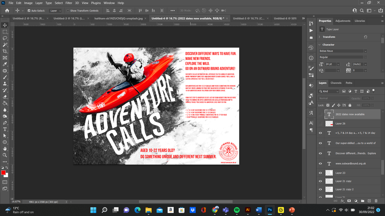Image resolution: width=385 pixels, height=216 pixels.
Task: Select the Pen tool
Action: coord(5,123)
